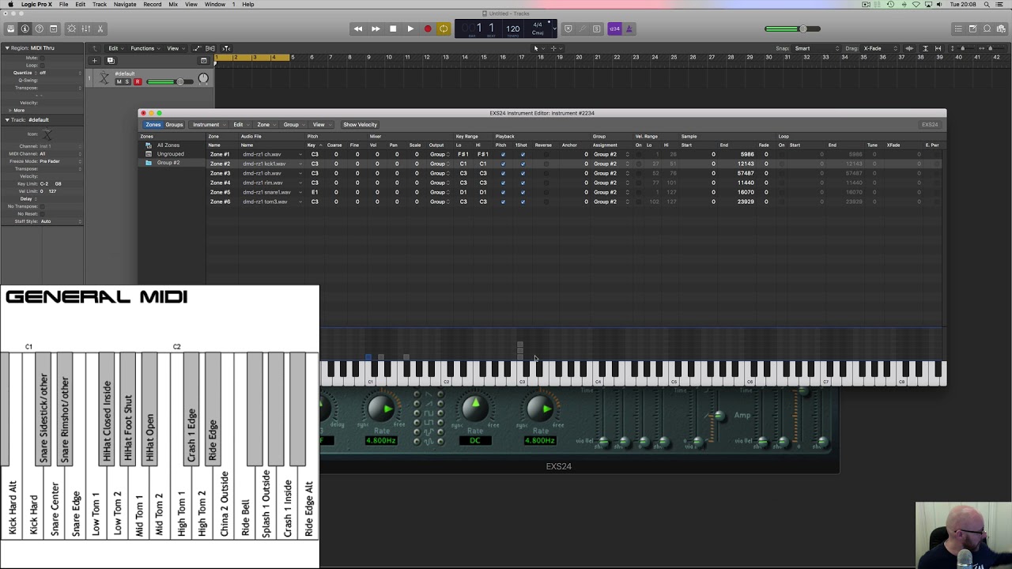This screenshot has height=569, width=1012.
Task: Open the Mixer icon in toolbar
Action: pyautogui.click(x=85, y=29)
